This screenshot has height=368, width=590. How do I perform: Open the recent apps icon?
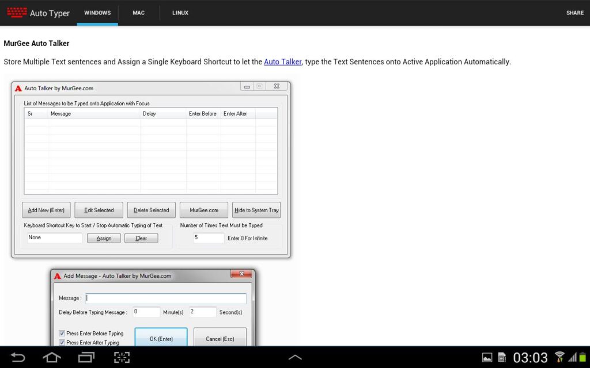86,357
